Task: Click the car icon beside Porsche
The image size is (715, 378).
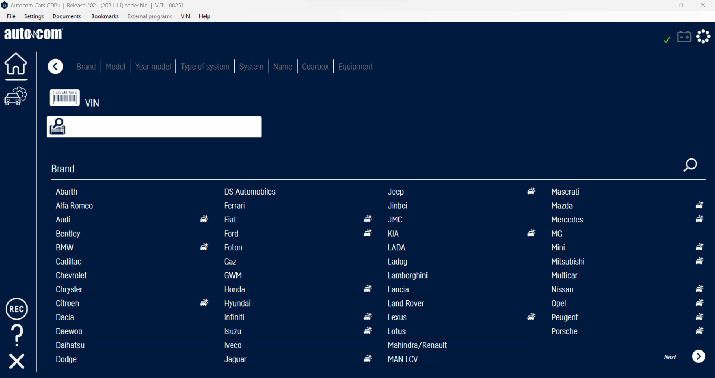Action: click(700, 331)
